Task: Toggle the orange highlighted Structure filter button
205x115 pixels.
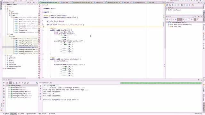Action: 178,19
